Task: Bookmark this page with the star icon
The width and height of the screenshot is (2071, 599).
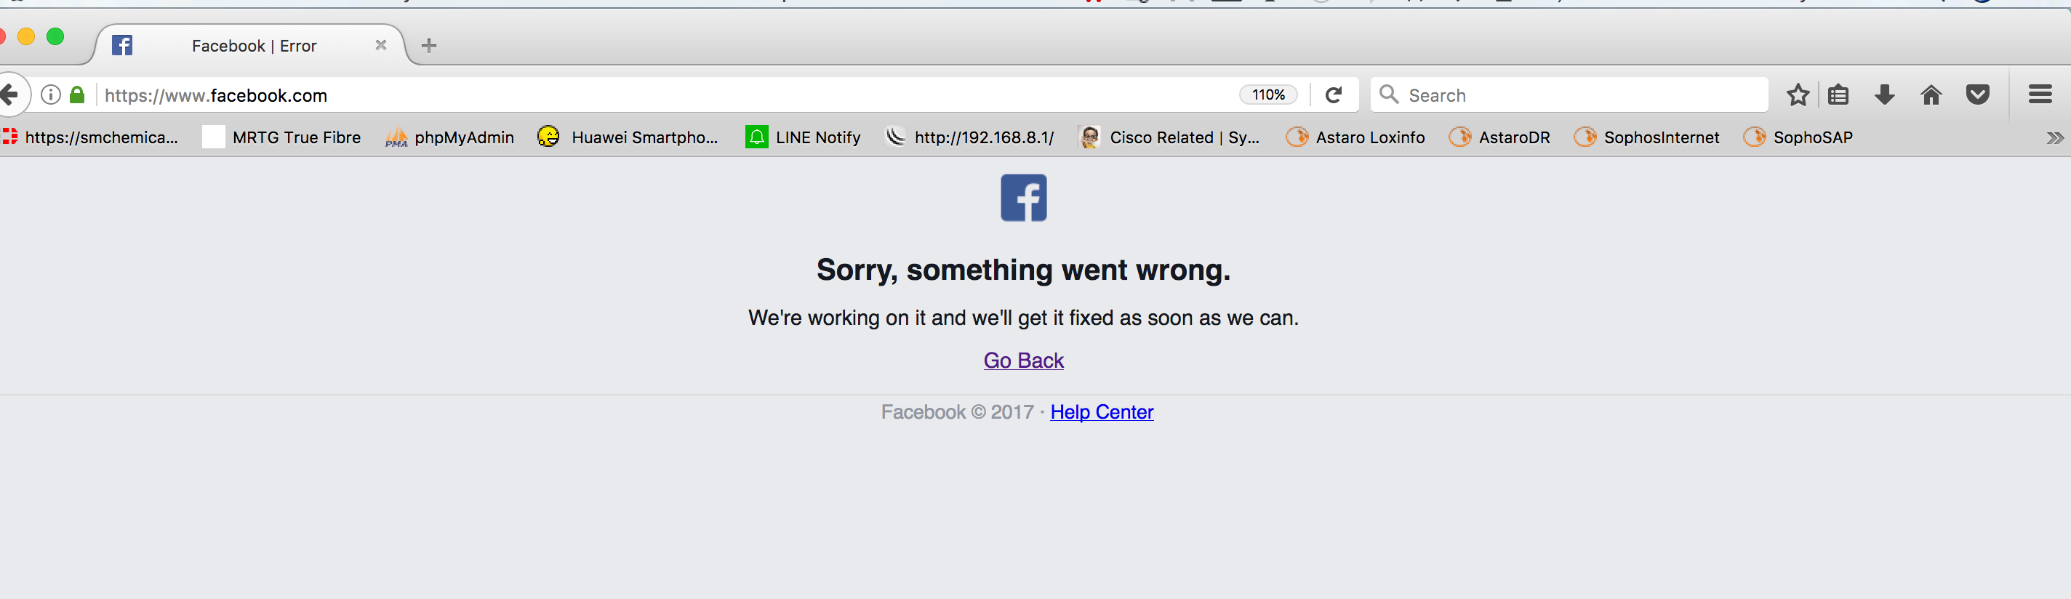Action: point(1798,95)
